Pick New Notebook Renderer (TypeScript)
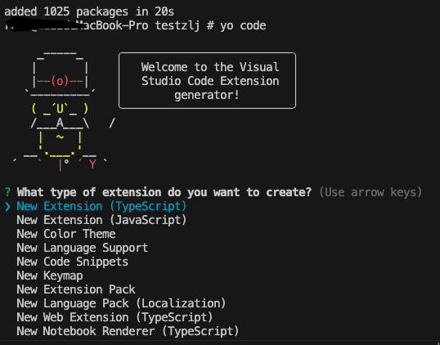 pyautogui.click(x=128, y=331)
